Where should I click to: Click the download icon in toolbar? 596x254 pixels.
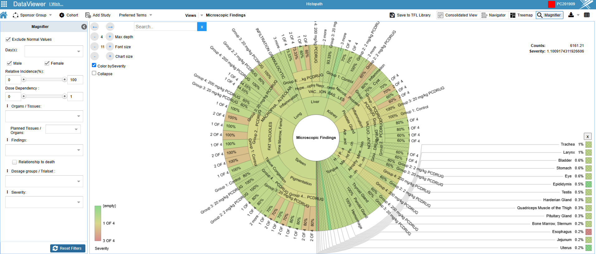coord(571,15)
